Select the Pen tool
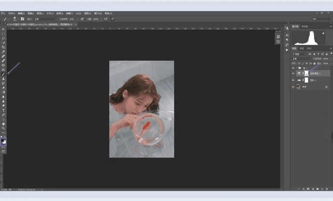This screenshot has height=201, width=333. click(x=3, y=115)
